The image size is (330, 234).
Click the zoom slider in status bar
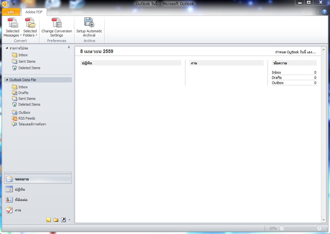point(301,228)
